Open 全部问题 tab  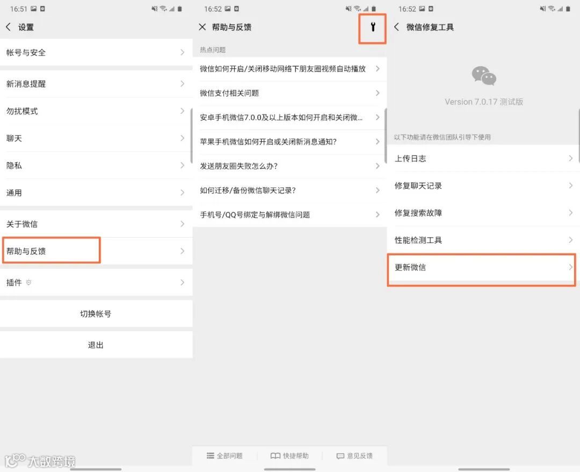[x=224, y=456]
